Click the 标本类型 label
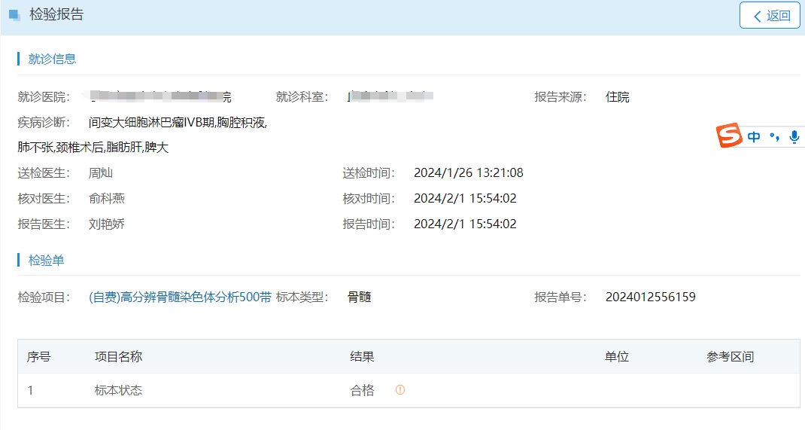 click(302, 297)
